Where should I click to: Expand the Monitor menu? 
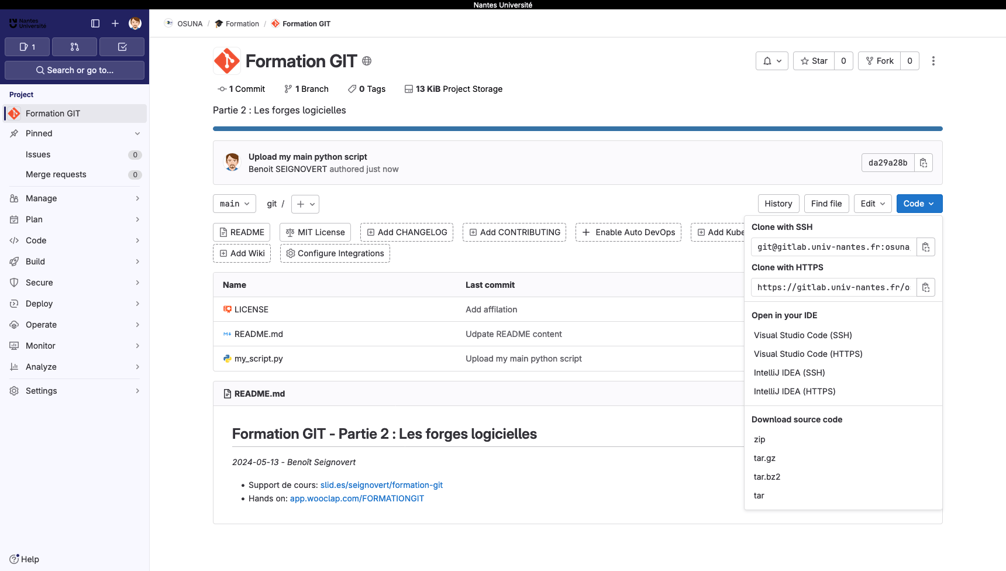pyautogui.click(x=75, y=346)
